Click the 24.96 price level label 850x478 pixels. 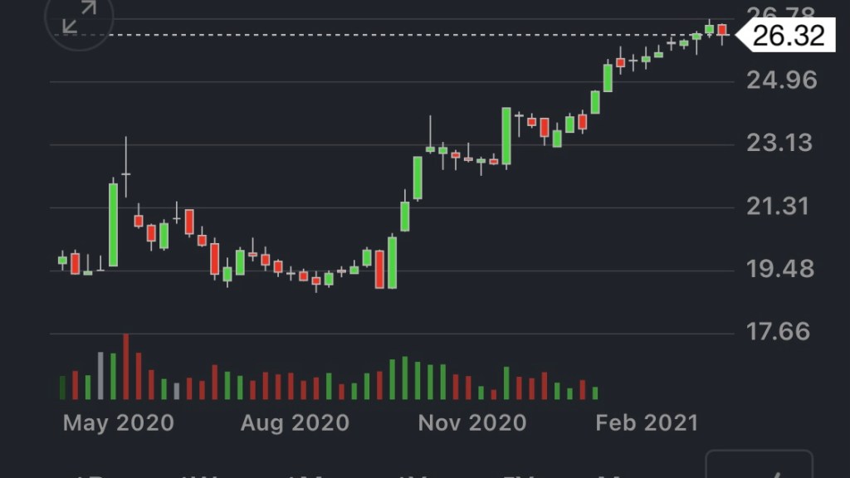781,80
